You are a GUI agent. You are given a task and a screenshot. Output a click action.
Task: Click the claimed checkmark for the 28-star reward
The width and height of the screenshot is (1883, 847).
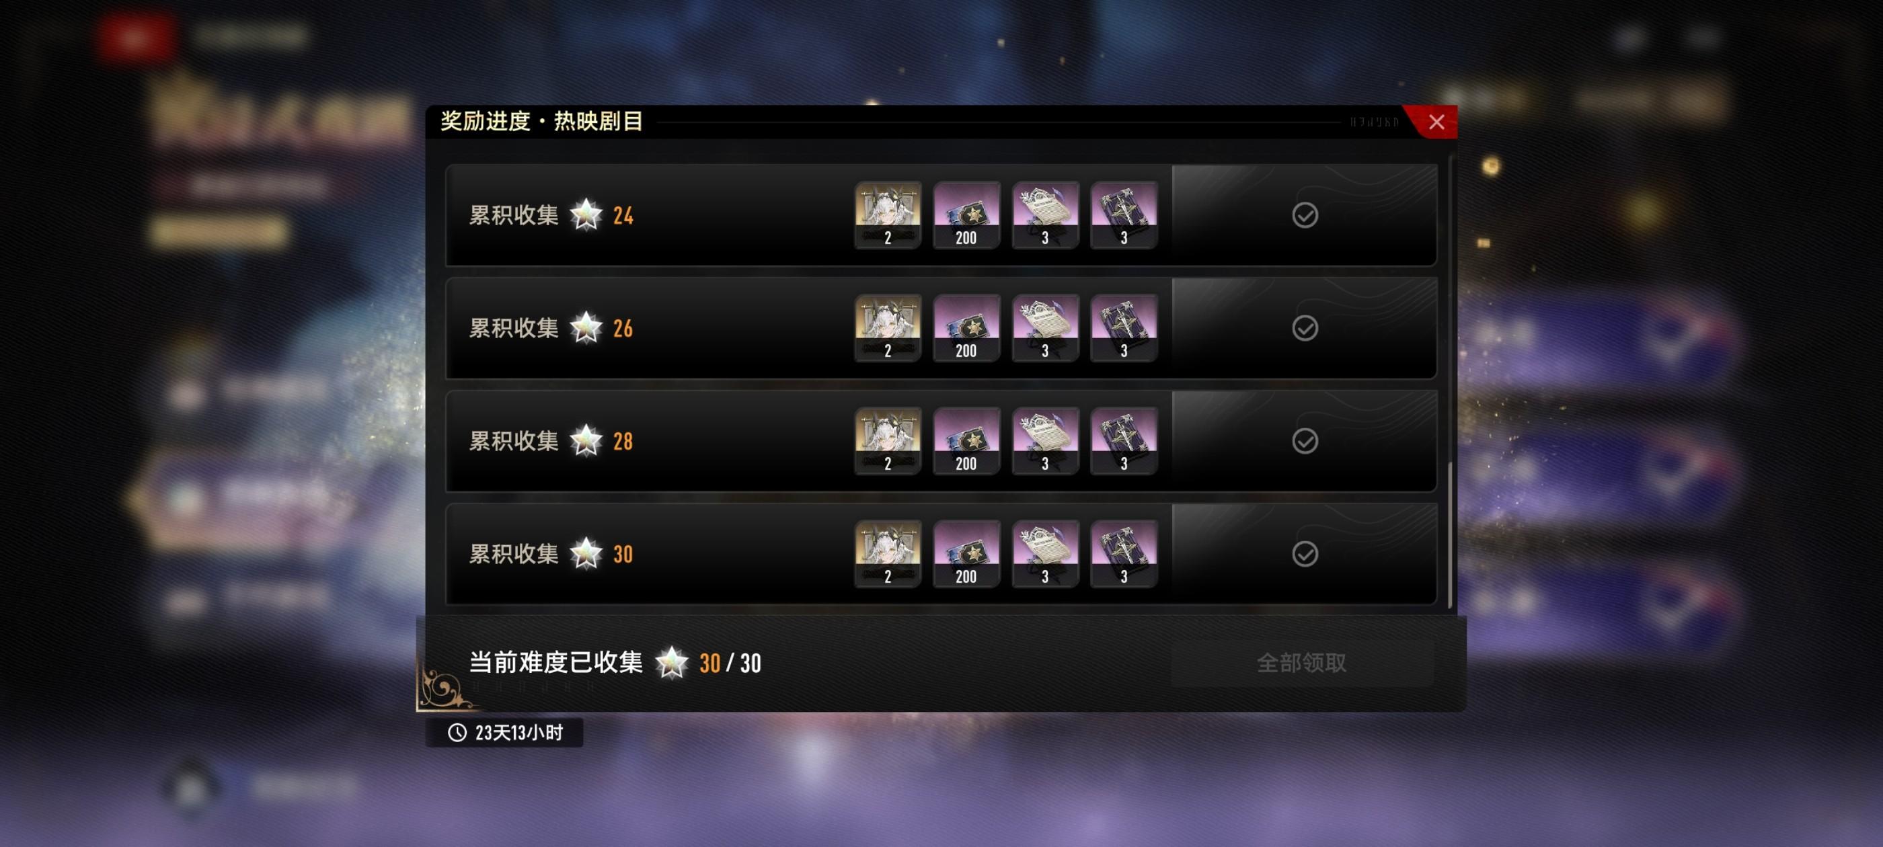coord(1305,442)
